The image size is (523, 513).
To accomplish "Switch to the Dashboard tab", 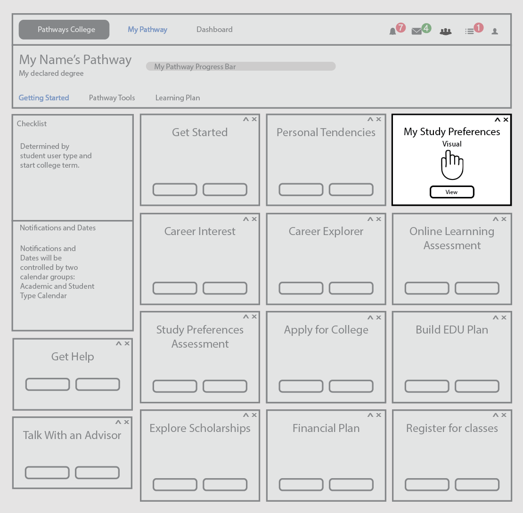I will pos(214,29).
